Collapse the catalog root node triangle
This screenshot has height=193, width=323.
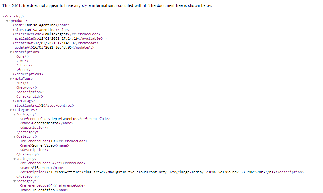pos(3,17)
